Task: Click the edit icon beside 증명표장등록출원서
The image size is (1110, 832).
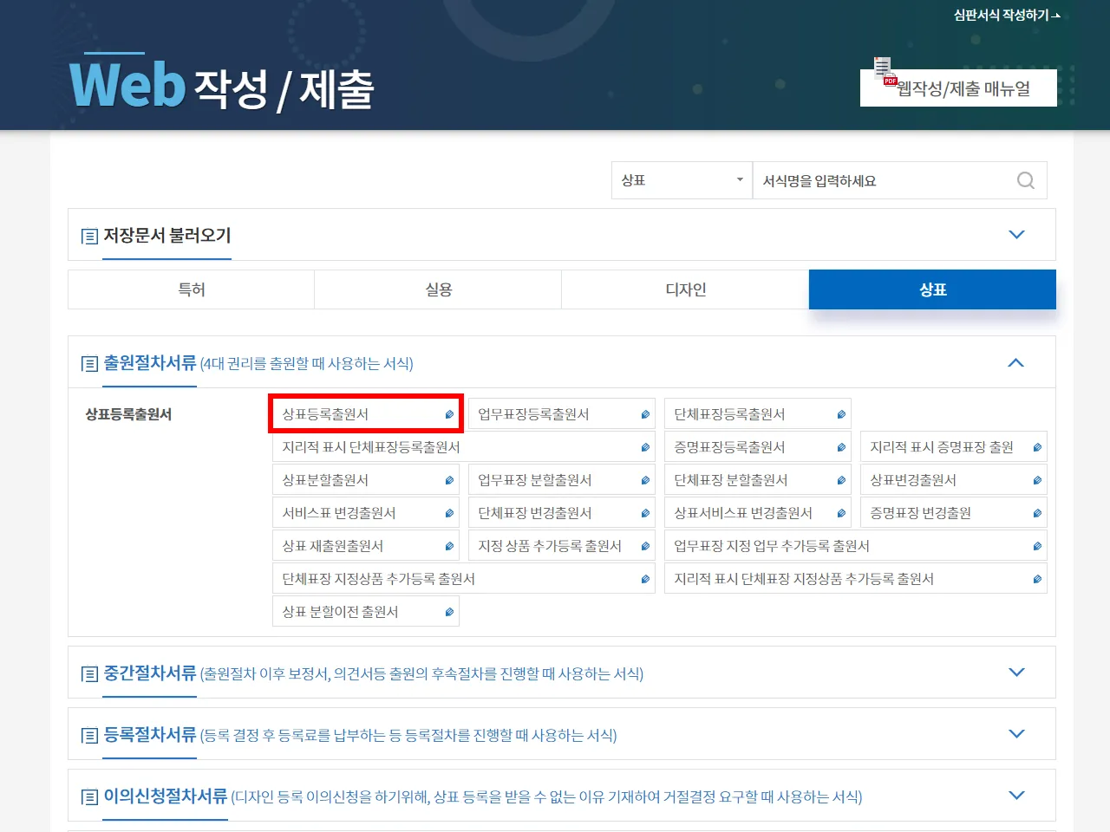Action: tap(841, 447)
